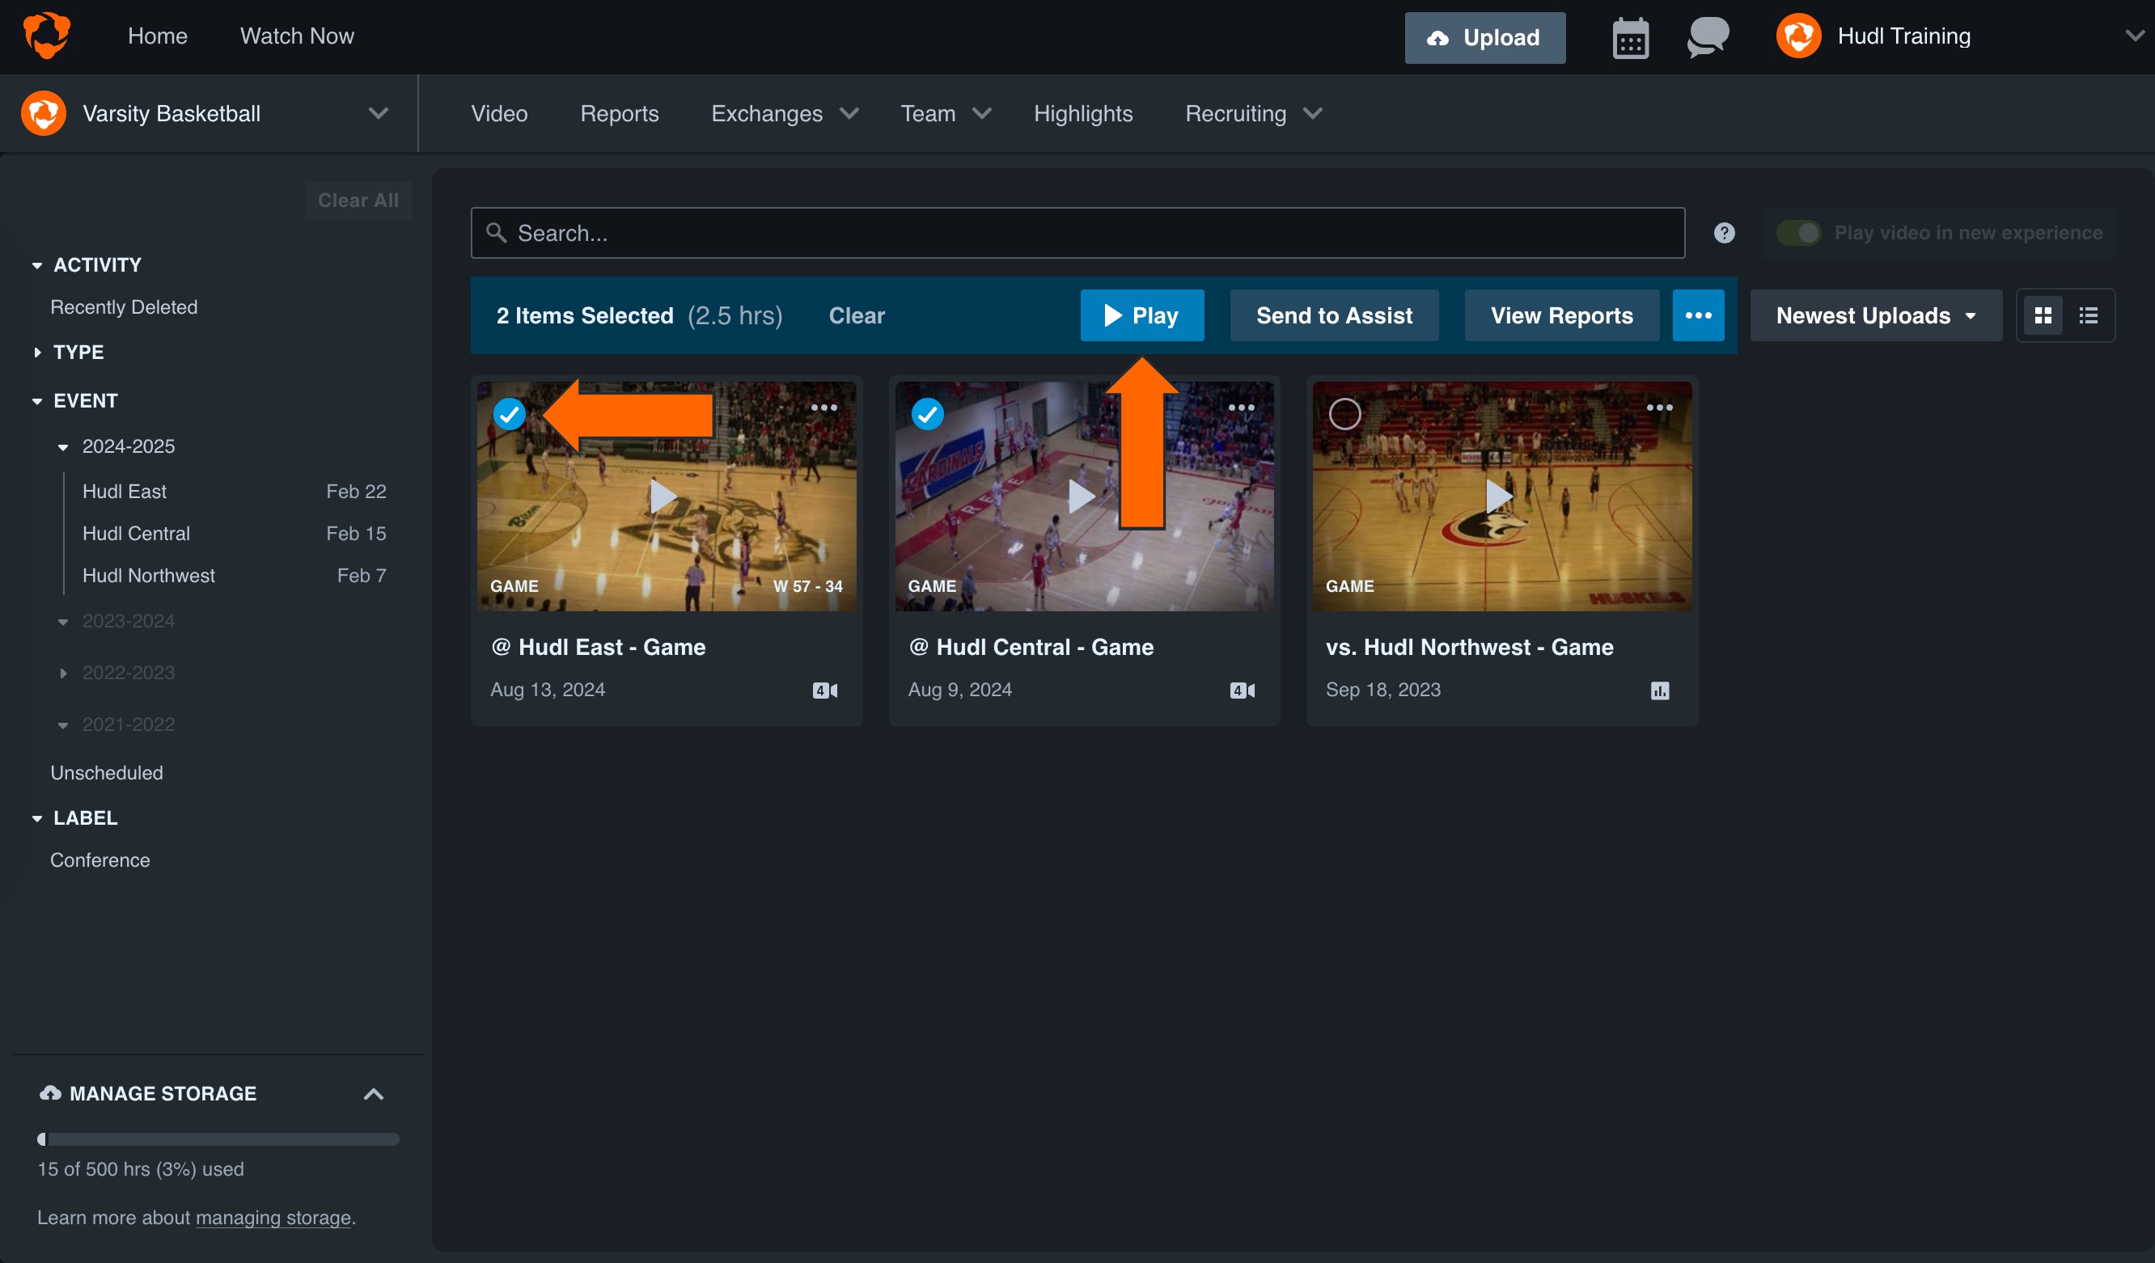Switch to grid view
2155x1263 pixels.
pos(2044,315)
